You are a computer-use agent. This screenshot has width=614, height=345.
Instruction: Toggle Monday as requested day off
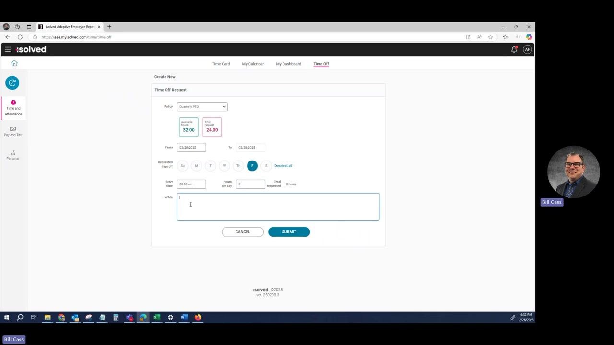coord(196,166)
